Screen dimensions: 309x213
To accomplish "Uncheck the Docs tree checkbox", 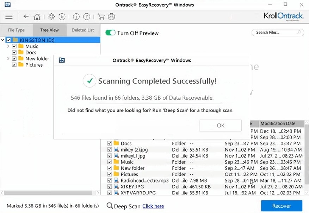I will (x=14, y=52).
